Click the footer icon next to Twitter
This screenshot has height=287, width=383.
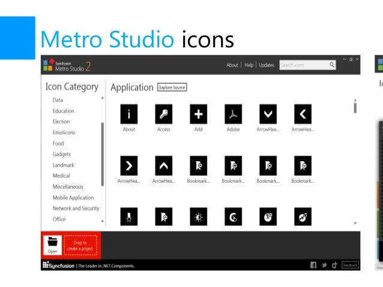tap(334, 265)
